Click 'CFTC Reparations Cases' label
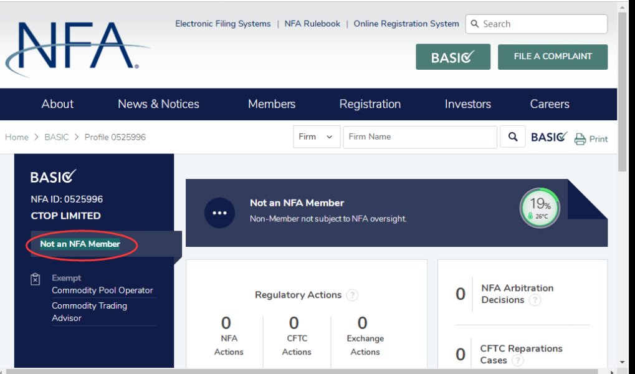The image size is (635, 374). (x=521, y=354)
